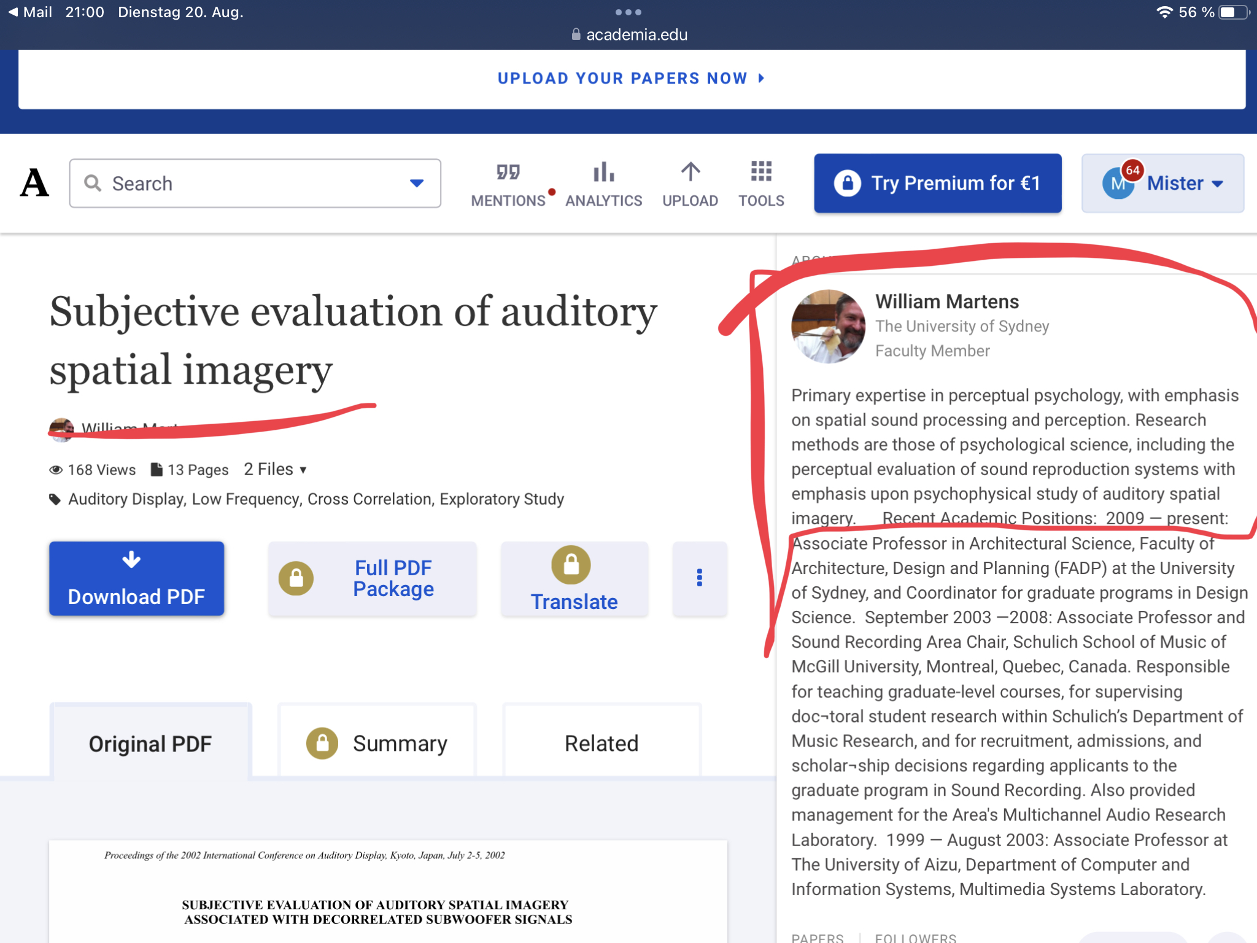1257x943 pixels.
Task: Click Try Premium for €1 button
Action: point(938,183)
